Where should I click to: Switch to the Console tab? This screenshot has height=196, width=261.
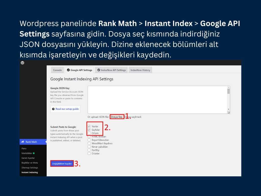57,70
